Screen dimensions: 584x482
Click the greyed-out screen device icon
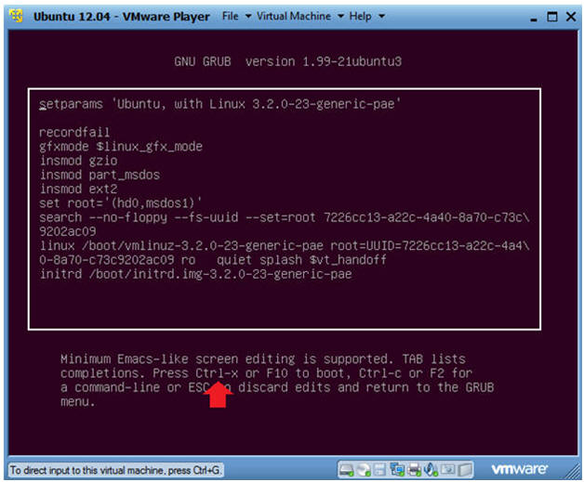448,470
